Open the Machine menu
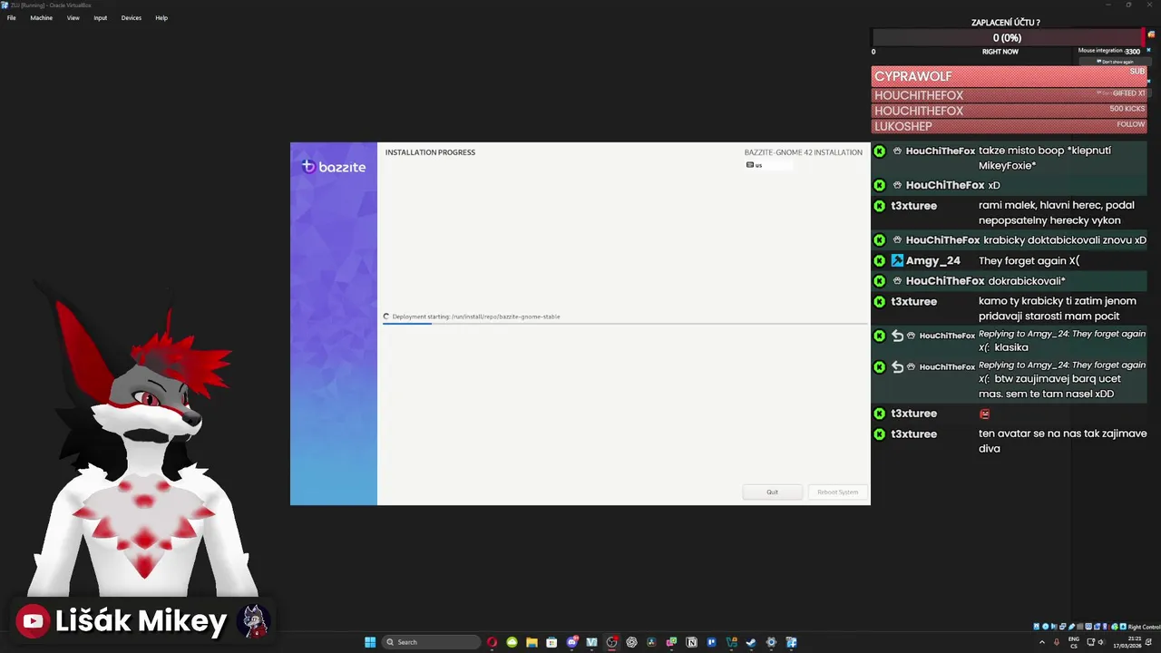 point(41,17)
